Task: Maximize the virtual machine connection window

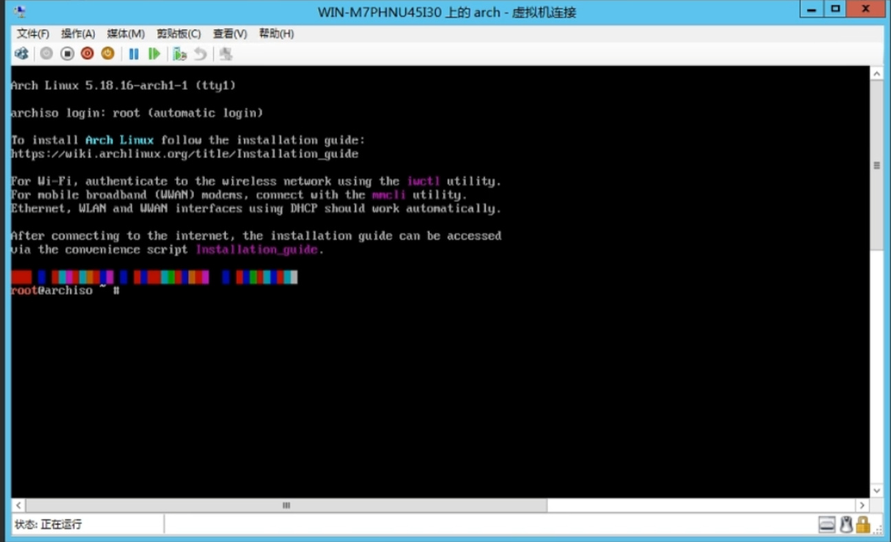Action: coord(835,10)
